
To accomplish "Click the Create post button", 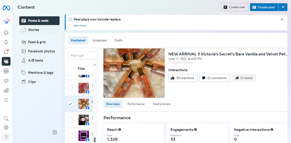I will (264, 7).
